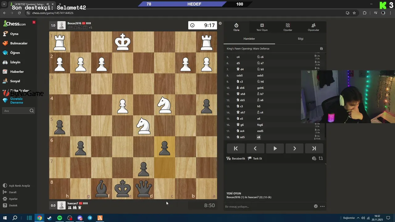Image resolution: width=395 pixels, height=222 pixels.
Task: Select the Yeni Oyun tab
Action: coord(262,27)
